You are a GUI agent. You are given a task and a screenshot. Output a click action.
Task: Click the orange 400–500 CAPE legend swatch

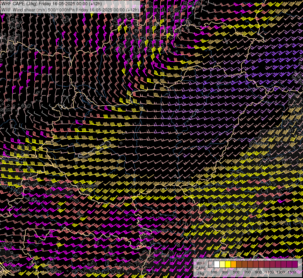click(233, 264)
